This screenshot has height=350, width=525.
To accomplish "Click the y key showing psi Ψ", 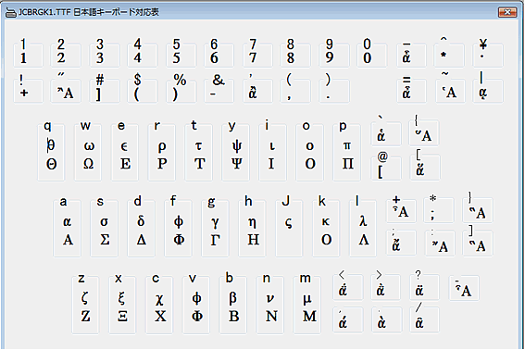I will coord(235,152).
